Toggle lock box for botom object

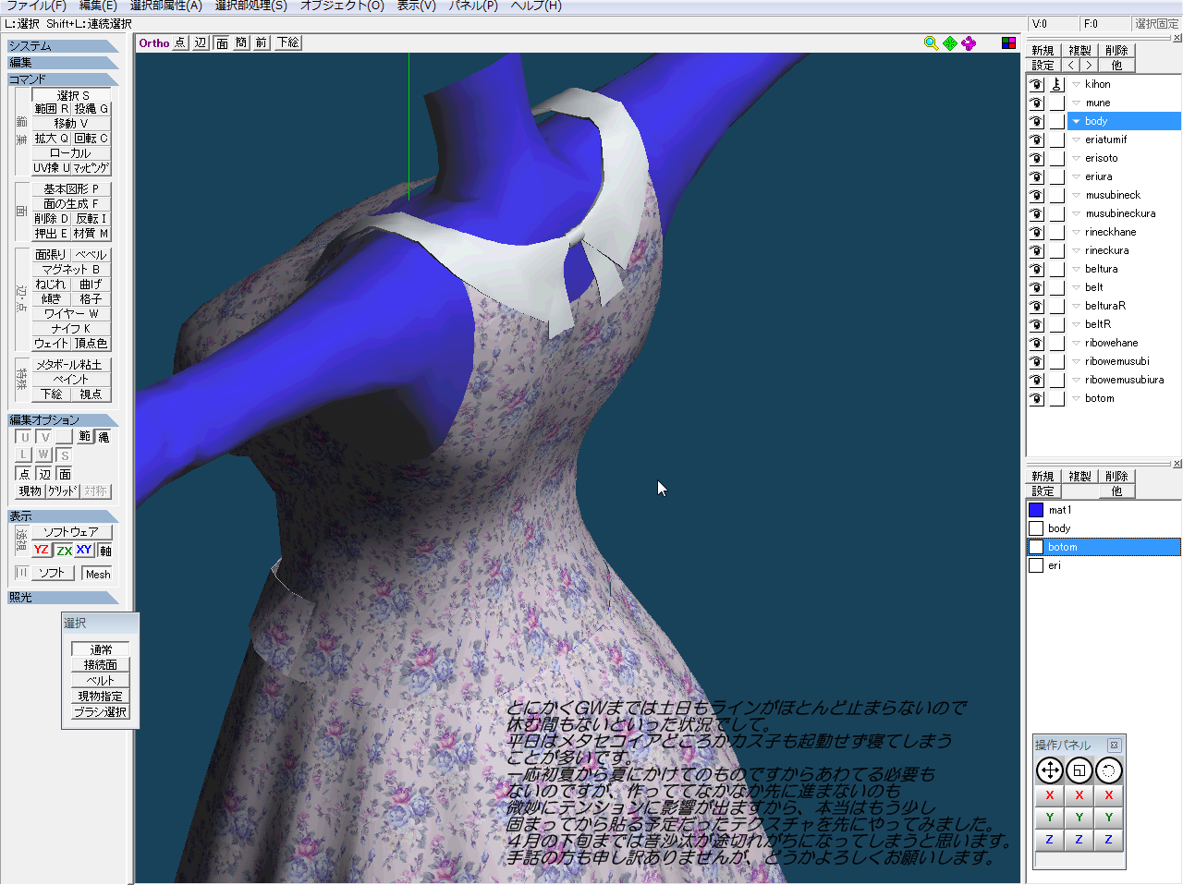pos(1056,398)
